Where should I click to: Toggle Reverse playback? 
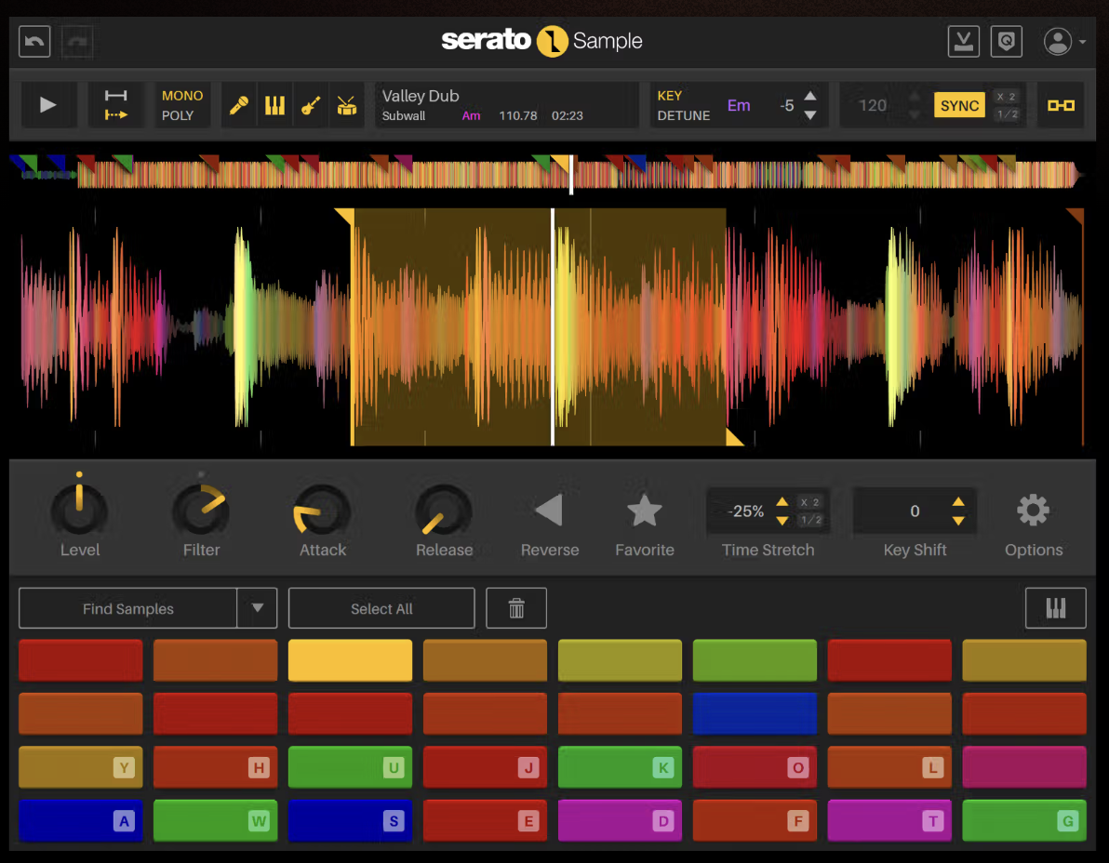[549, 511]
